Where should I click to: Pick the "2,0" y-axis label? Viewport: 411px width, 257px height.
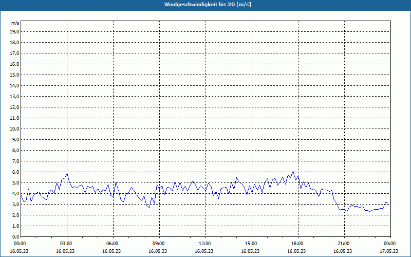tap(15, 215)
